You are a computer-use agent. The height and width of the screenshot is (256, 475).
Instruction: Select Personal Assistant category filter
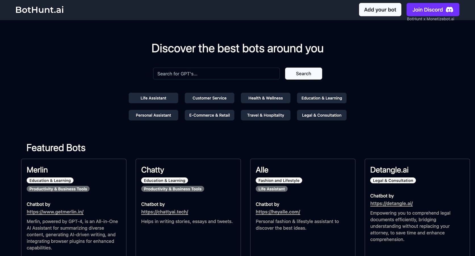point(153,115)
